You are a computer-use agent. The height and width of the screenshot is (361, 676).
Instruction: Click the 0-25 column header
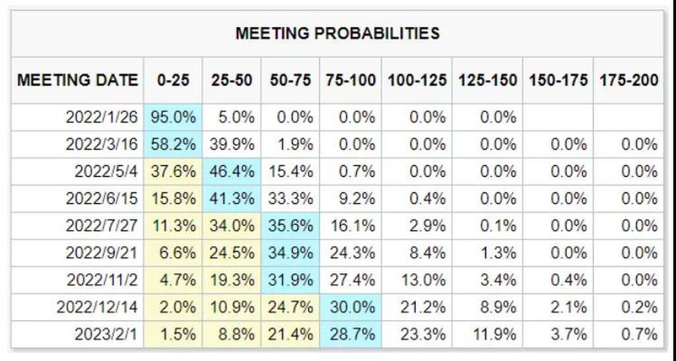(x=173, y=80)
